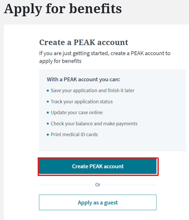Click the "Check your balance and make payments" item
Viewport: 189px width, 220px height.
(94, 123)
